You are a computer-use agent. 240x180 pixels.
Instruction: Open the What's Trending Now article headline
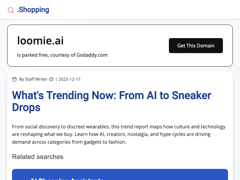(x=112, y=101)
